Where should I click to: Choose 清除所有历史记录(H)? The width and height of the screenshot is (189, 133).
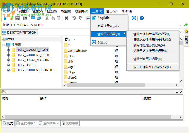coord(153,59)
